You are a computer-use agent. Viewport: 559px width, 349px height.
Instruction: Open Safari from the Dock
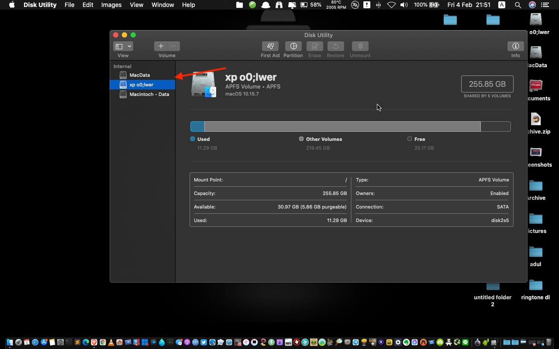click(35, 342)
